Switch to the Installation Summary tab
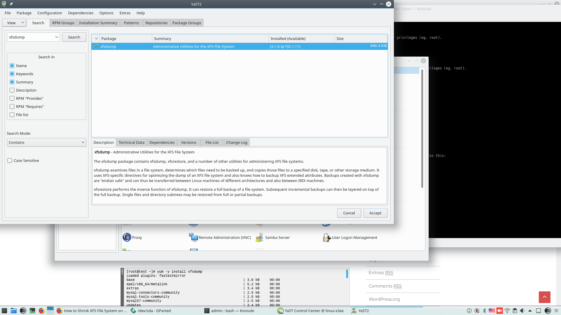This screenshot has height=315, width=561. click(x=98, y=23)
